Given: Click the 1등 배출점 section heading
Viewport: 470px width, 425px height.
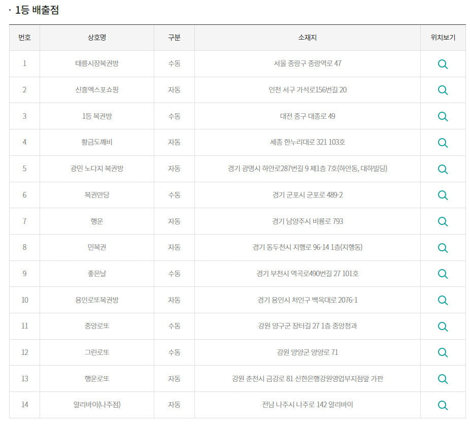Looking at the screenshot, I should point(37,10).
